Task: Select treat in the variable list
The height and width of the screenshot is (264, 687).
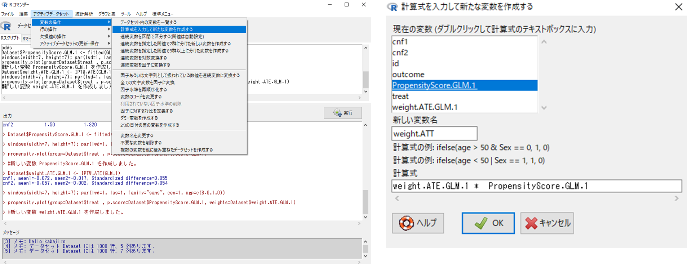Action: (464, 96)
